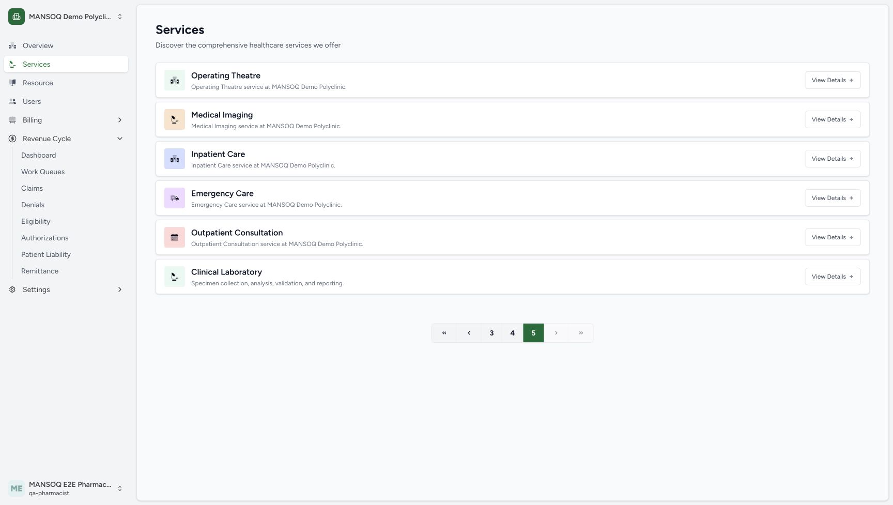Click the Resource sidebar icon

12,83
